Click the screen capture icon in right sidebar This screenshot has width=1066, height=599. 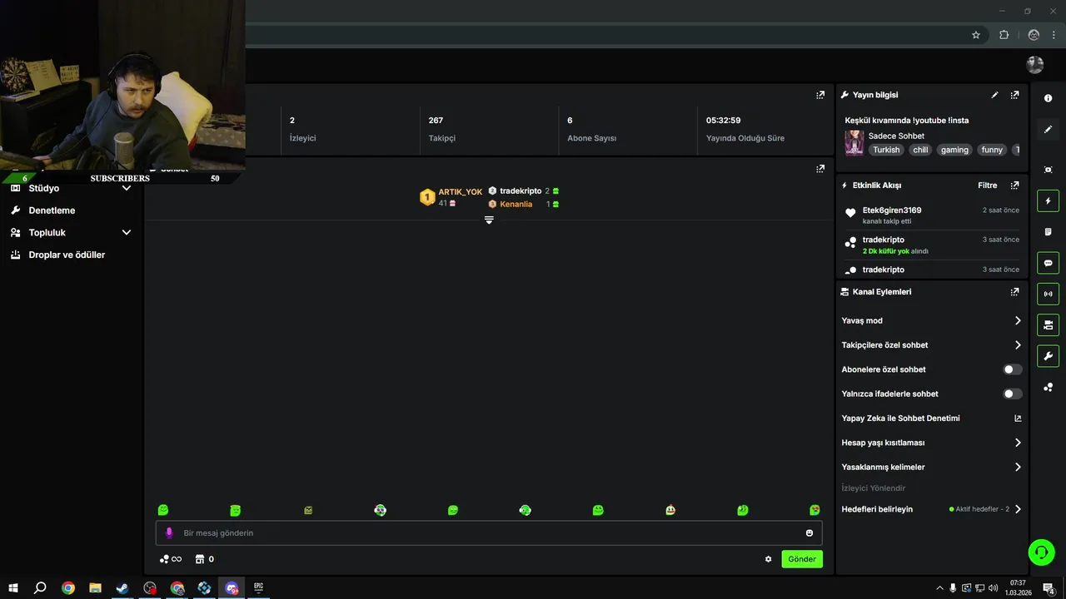[1048, 170]
